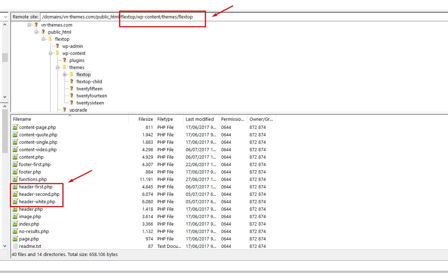Image resolution: width=448 pixels, height=273 pixels.
Task: Click the wp-content folder icon
Action: pyautogui.click(x=56, y=53)
